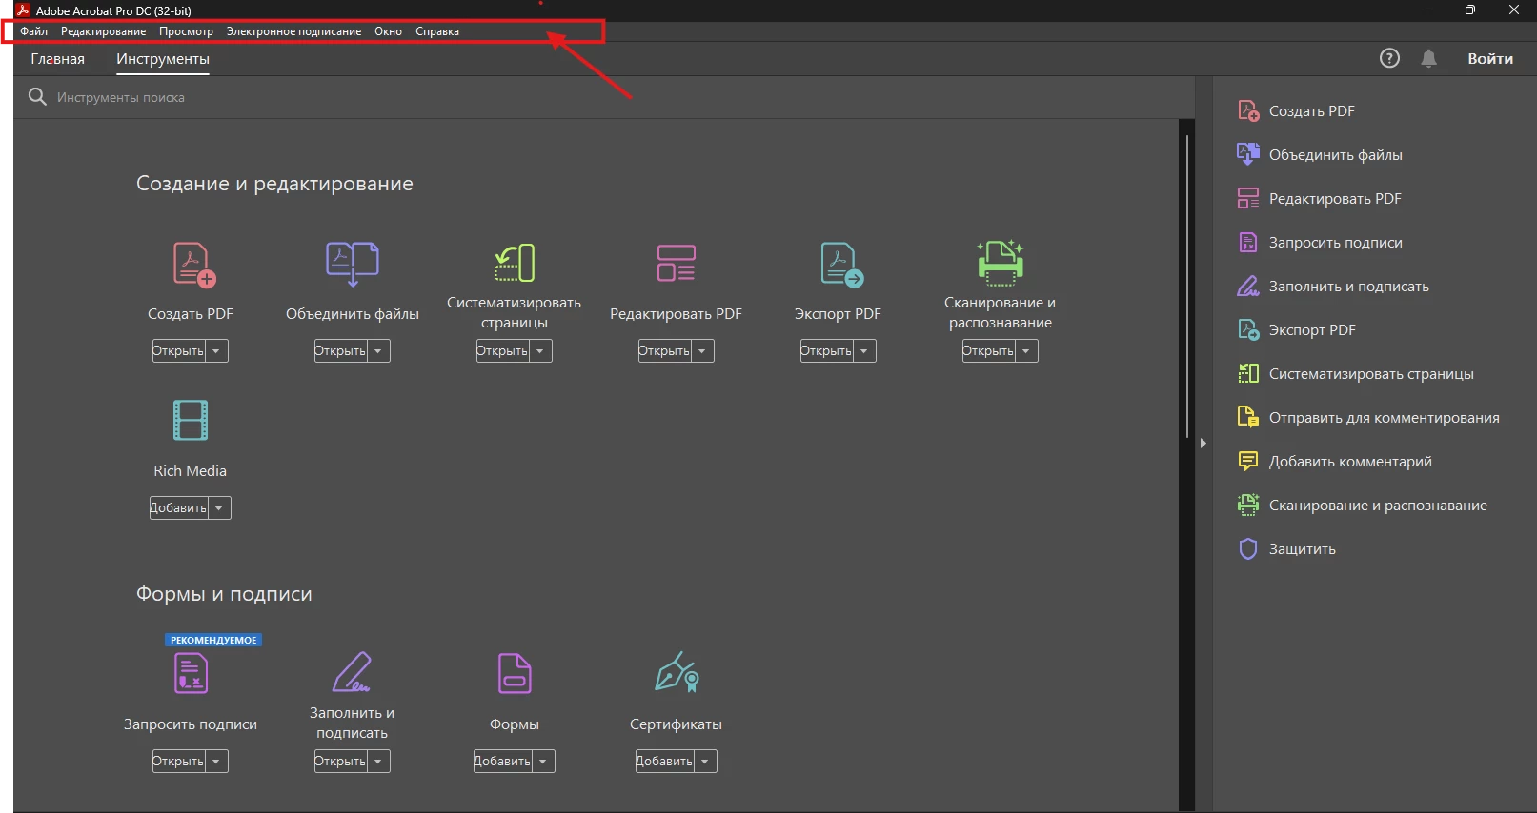Click Отправить для комментирования icon in sidebar

coord(1248,417)
